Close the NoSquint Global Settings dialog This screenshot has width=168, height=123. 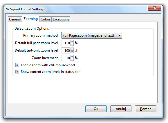pyautogui.click(x=154, y=8)
